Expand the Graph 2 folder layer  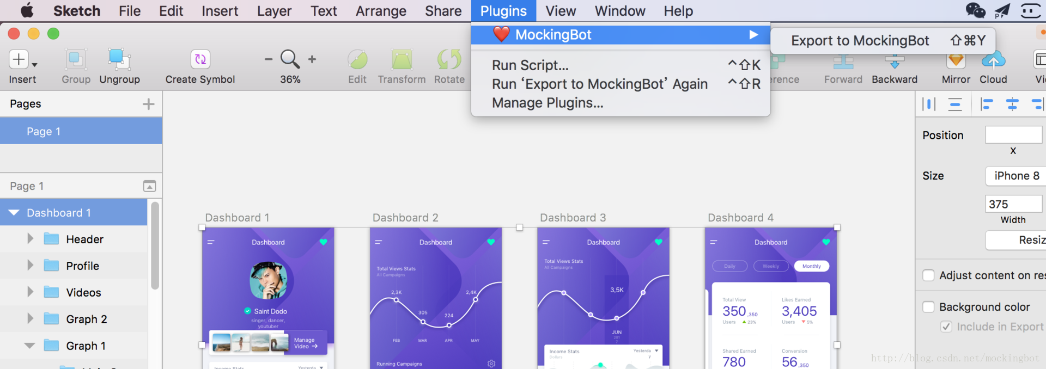click(31, 319)
